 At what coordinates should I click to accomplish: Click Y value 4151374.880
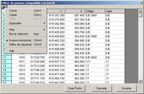tap(56, 20)
